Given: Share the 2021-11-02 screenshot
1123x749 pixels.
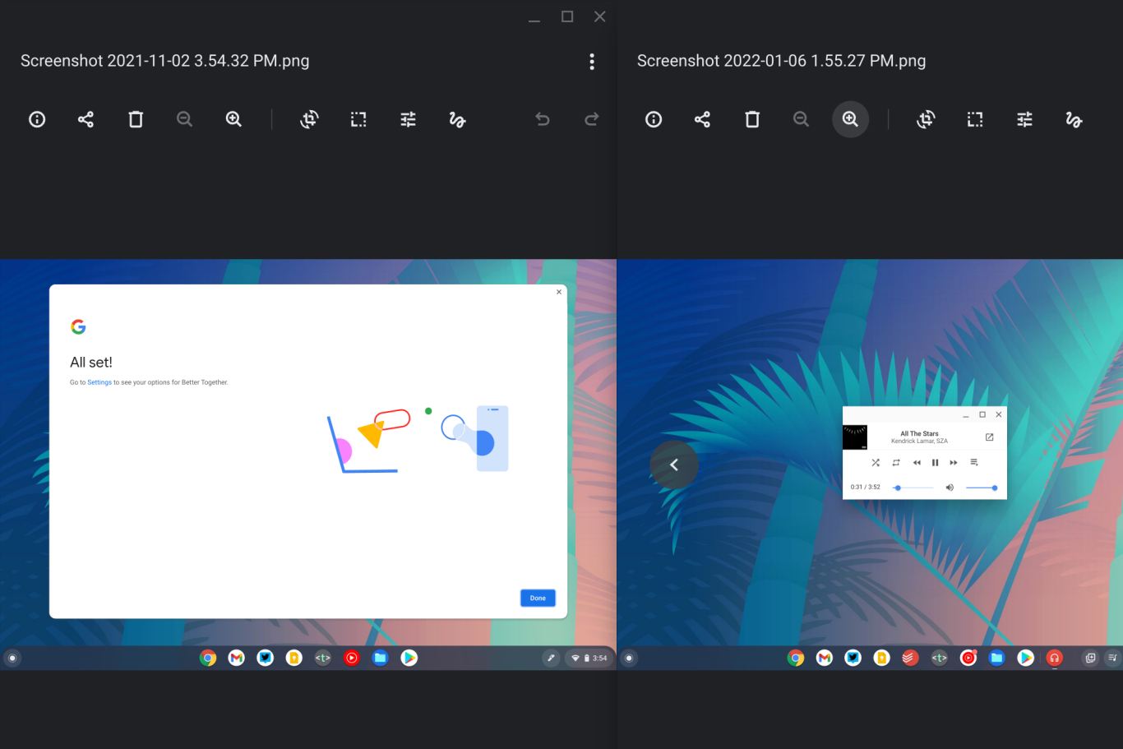Looking at the screenshot, I should coord(85,120).
